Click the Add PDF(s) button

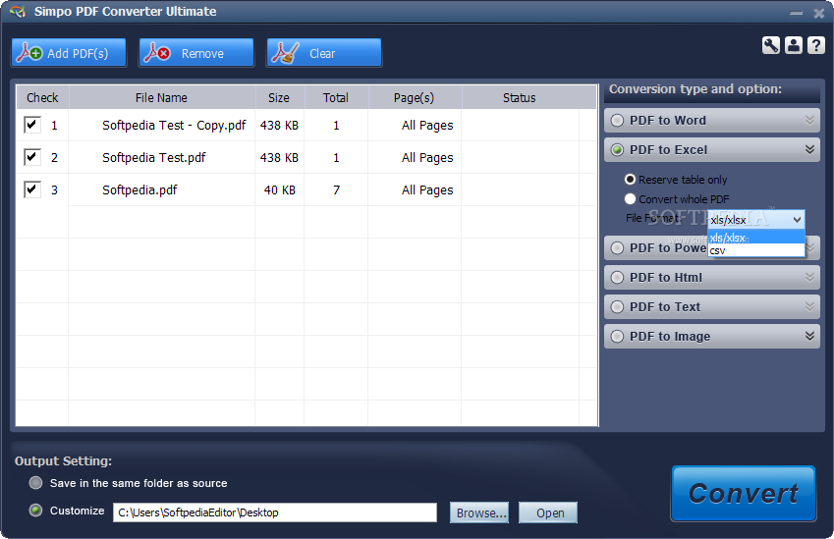tap(69, 53)
